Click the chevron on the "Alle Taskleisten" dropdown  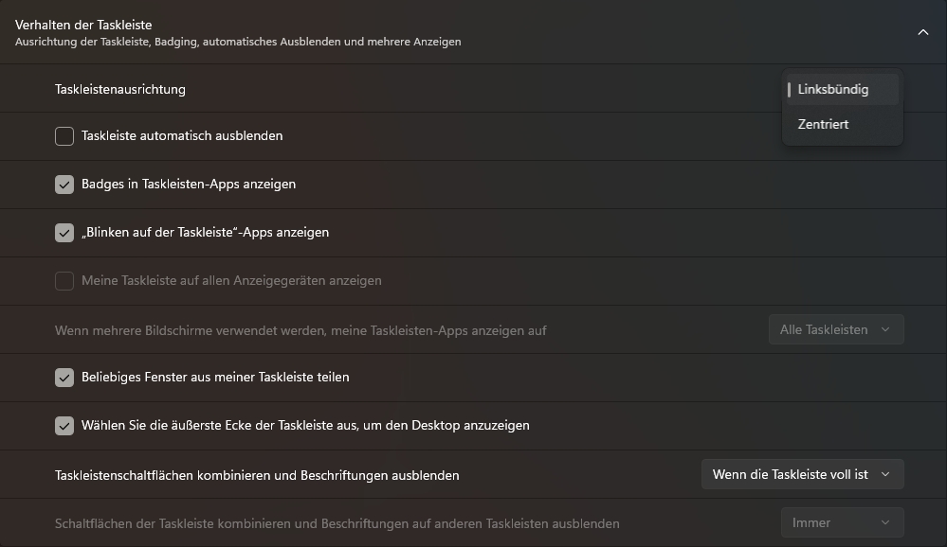(x=884, y=329)
